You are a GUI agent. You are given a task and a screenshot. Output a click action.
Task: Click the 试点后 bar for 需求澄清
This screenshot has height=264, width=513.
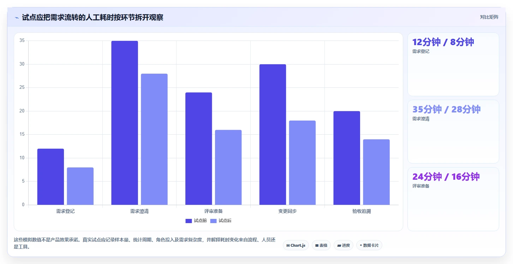click(x=154, y=139)
